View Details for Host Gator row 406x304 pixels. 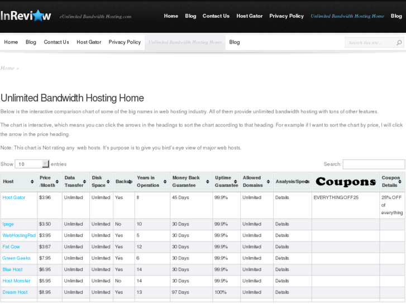(282, 197)
